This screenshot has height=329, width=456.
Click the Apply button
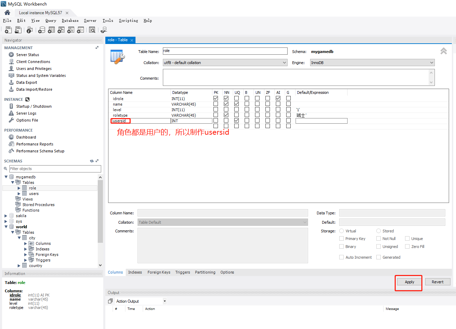410,282
